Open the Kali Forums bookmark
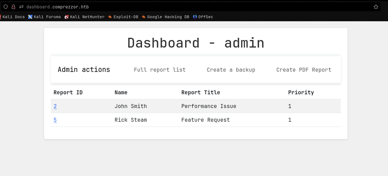Screen dimensions: 388x176 point(45,17)
